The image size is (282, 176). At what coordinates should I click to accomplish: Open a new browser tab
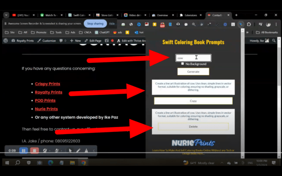tap(236, 15)
